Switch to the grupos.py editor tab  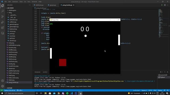point(53,5)
